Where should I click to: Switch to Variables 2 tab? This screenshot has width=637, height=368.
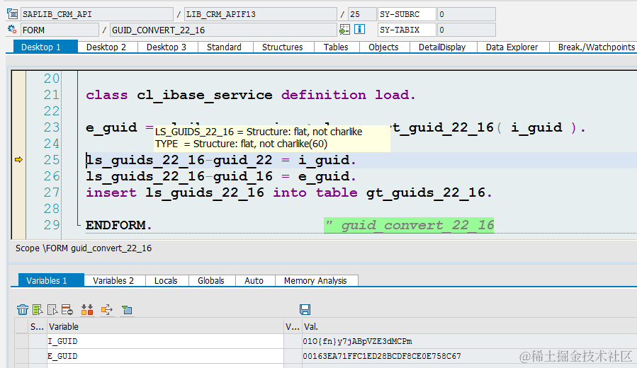click(113, 280)
